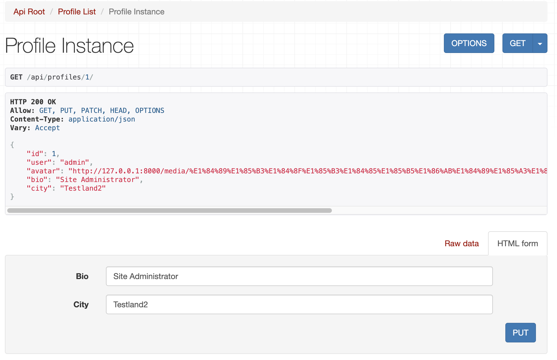
Task: Click the City field label
Action: tap(81, 304)
